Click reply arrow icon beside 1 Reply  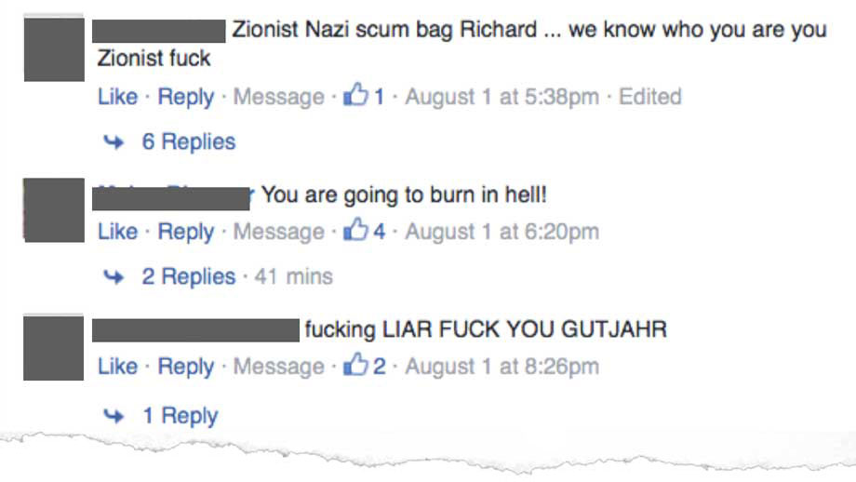pyautogui.click(x=114, y=417)
